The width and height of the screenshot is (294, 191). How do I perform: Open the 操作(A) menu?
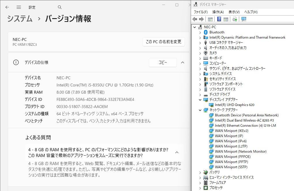[218, 12]
